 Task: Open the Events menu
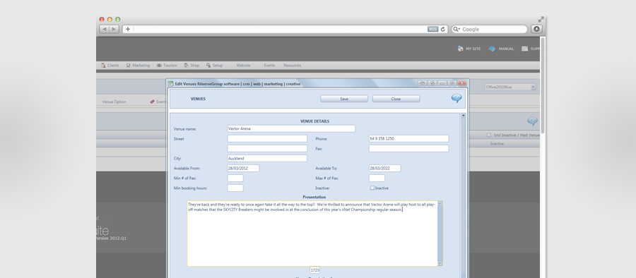269,65
